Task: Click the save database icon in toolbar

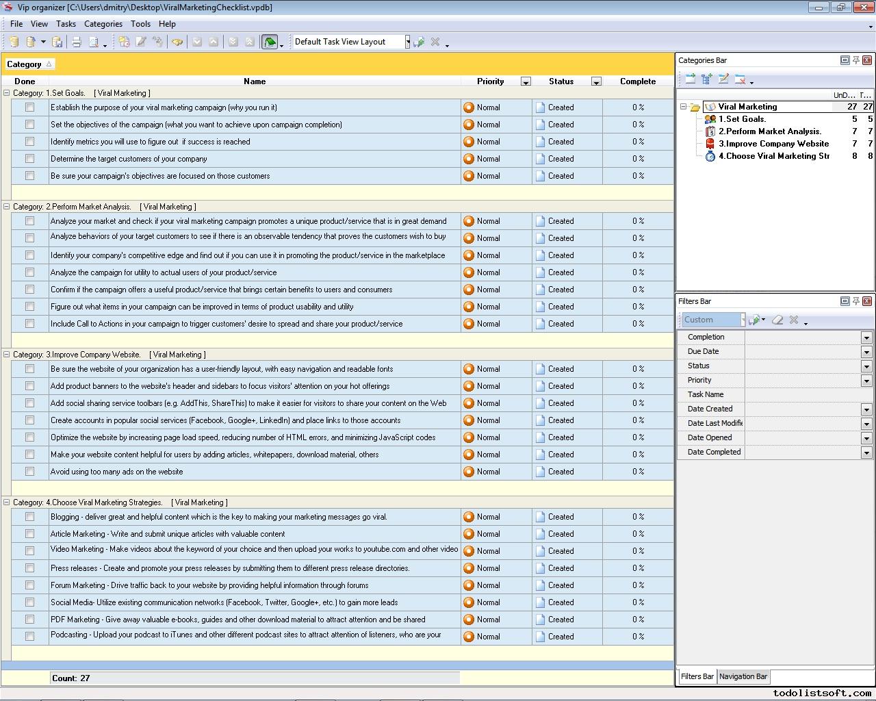Action: coord(57,42)
